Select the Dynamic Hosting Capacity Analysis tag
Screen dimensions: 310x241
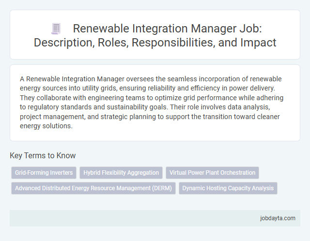228,188
